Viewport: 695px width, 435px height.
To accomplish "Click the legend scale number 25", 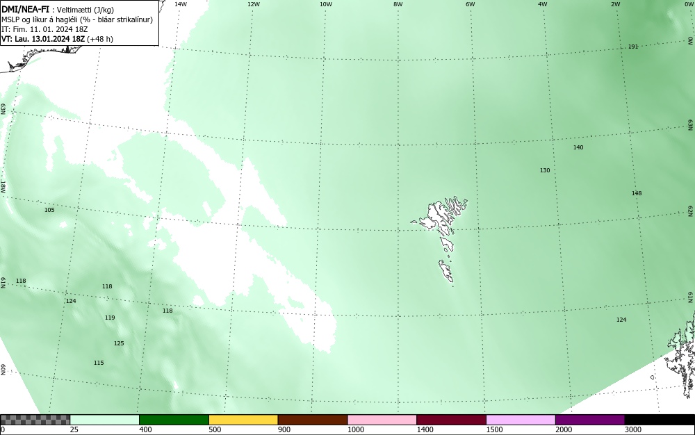I will click(x=74, y=429).
